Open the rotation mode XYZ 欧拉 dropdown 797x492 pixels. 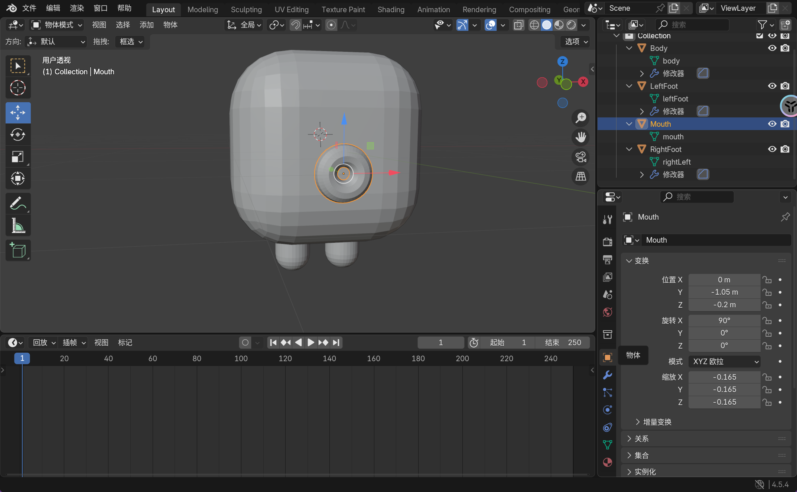pos(724,362)
